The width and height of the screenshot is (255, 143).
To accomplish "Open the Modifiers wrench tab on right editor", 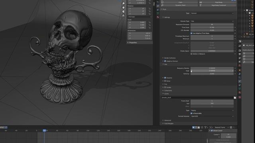I will click(x=240, y=74).
